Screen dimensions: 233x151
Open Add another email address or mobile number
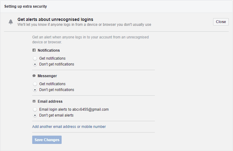point(69,127)
